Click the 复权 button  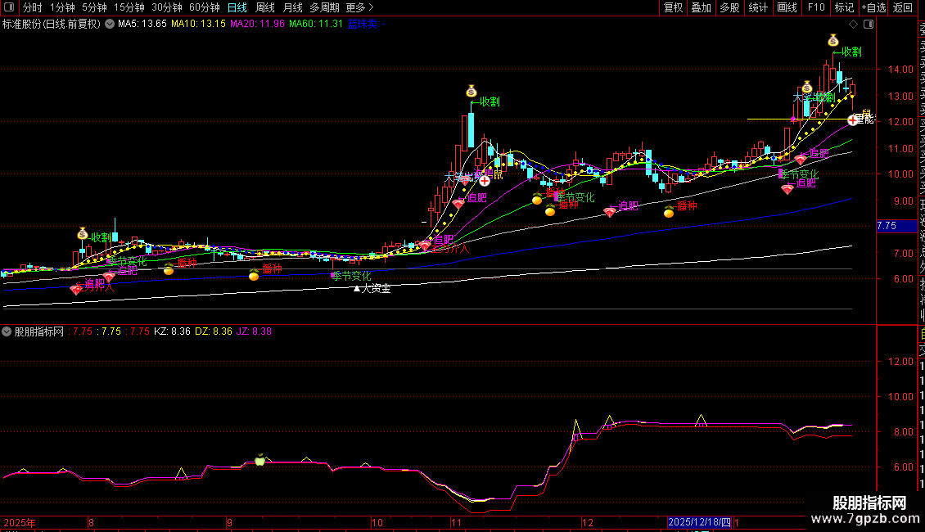[x=673, y=7]
